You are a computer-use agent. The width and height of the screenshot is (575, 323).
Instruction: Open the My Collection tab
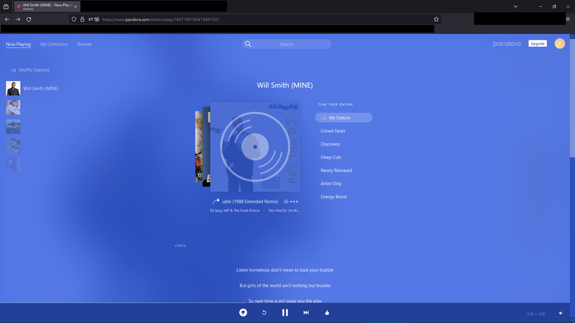[x=54, y=44]
